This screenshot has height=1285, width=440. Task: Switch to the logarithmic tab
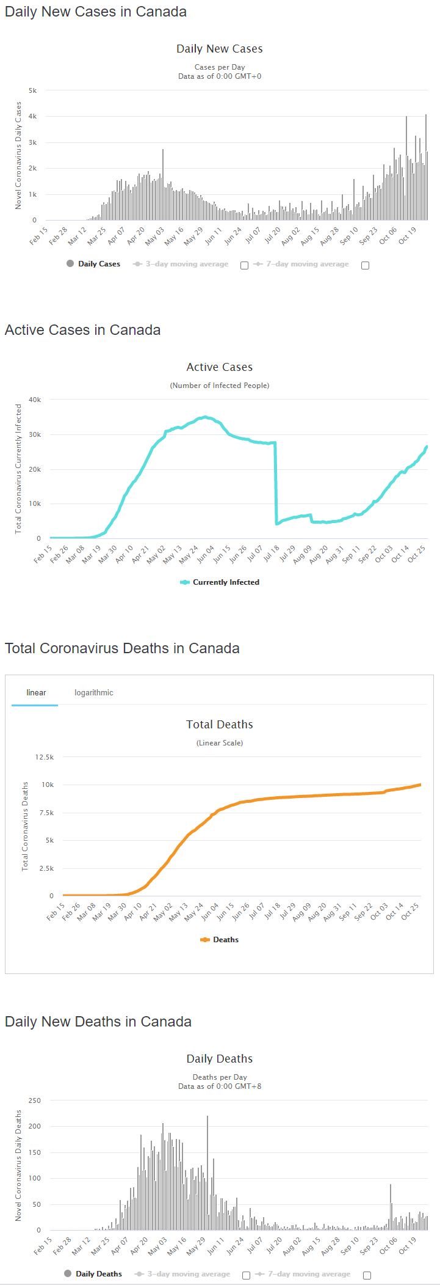(x=94, y=692)
